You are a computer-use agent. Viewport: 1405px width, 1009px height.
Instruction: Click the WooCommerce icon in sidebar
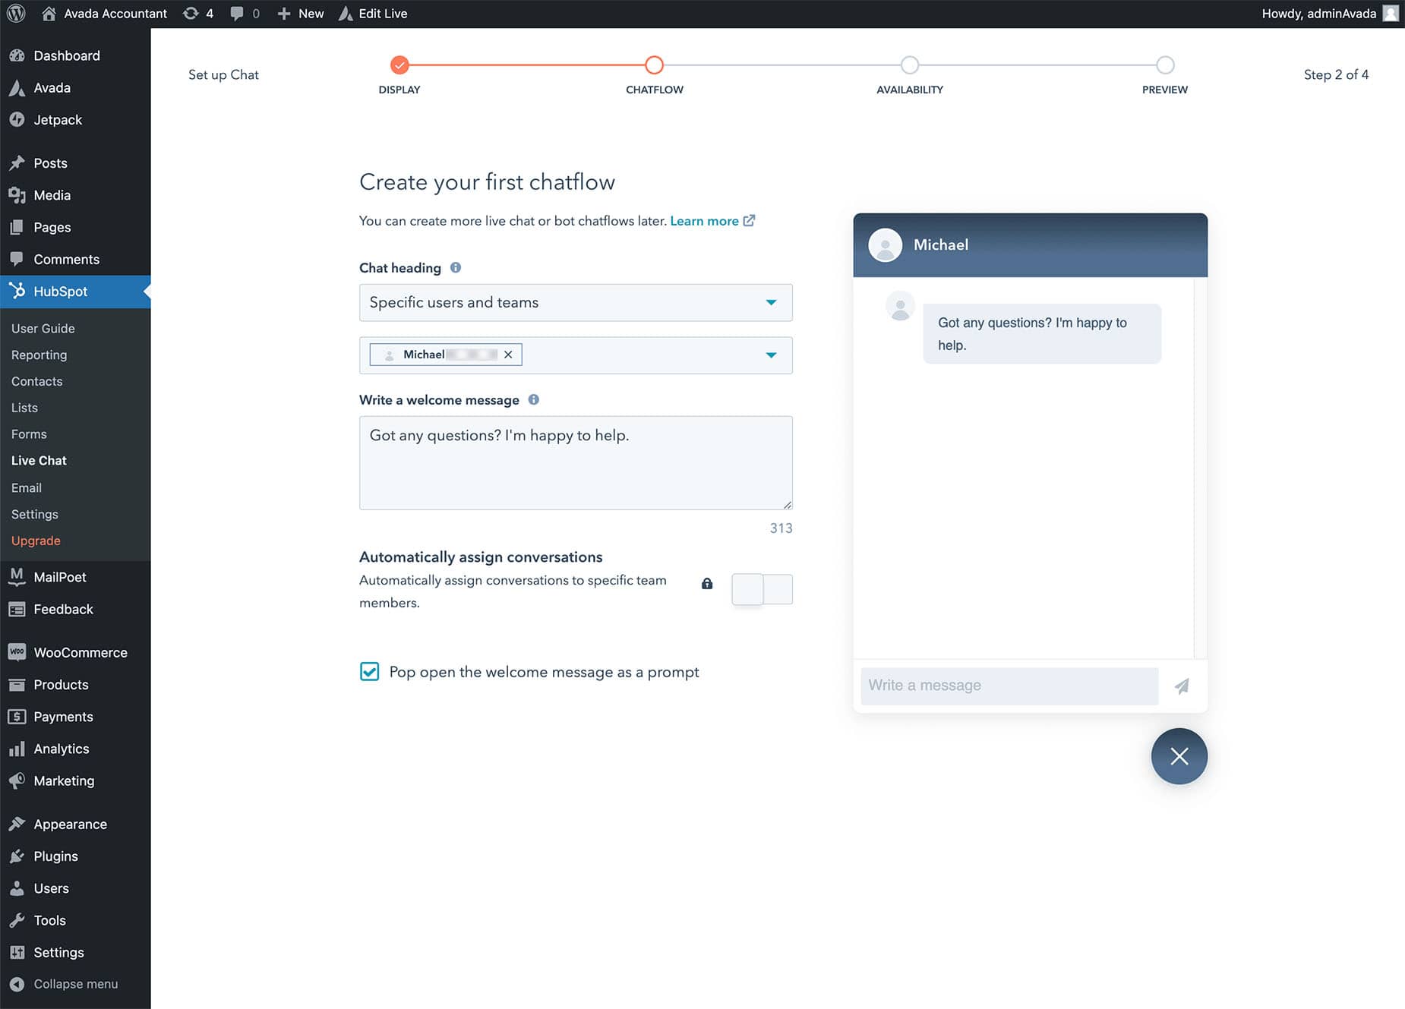coord(17,652)
